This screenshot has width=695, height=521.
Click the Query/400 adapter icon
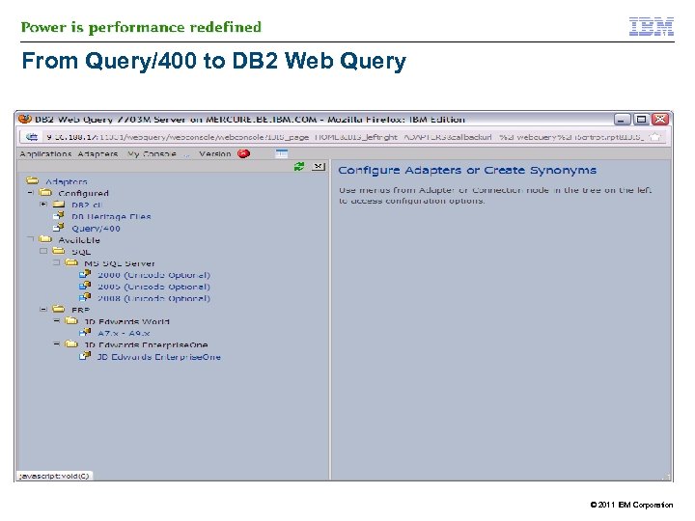pos(59,228)
